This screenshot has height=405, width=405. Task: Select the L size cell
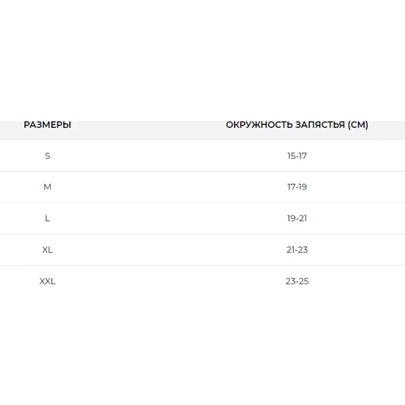48,218
